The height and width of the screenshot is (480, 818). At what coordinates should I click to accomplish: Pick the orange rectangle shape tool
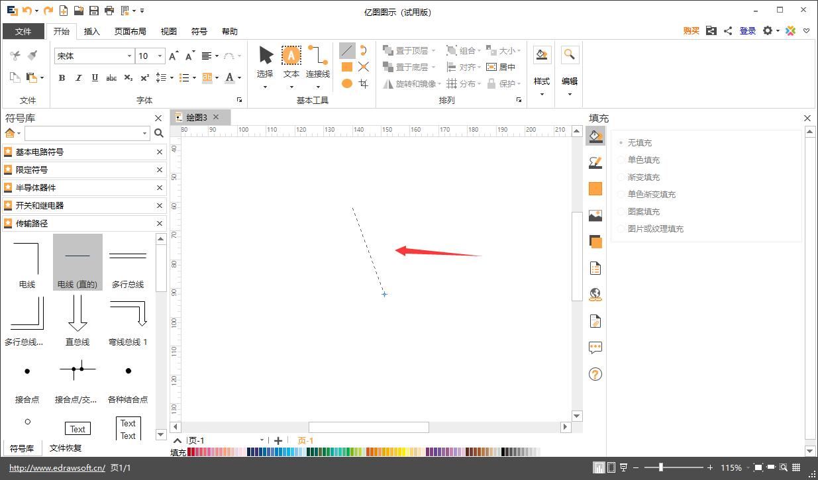[347, 67]
